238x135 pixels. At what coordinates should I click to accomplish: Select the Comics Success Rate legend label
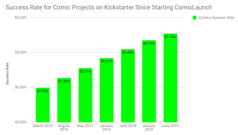point(216,18)
